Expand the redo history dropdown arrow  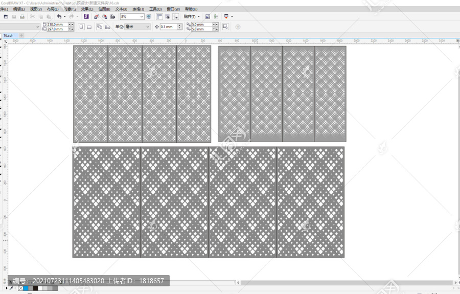click(77, 17)
